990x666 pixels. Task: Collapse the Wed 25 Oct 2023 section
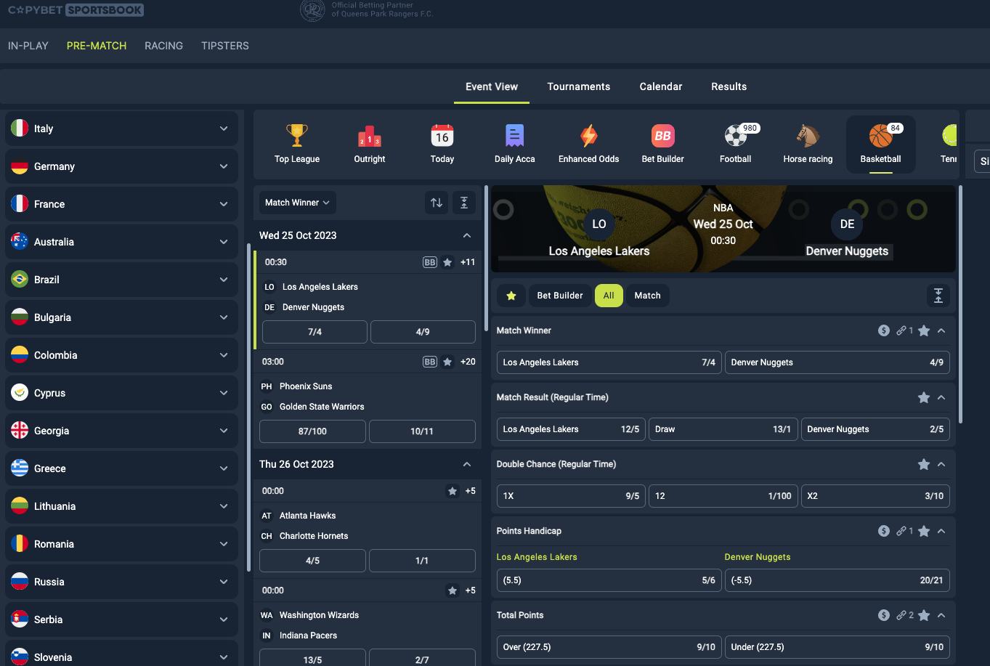tap(467, 235)
